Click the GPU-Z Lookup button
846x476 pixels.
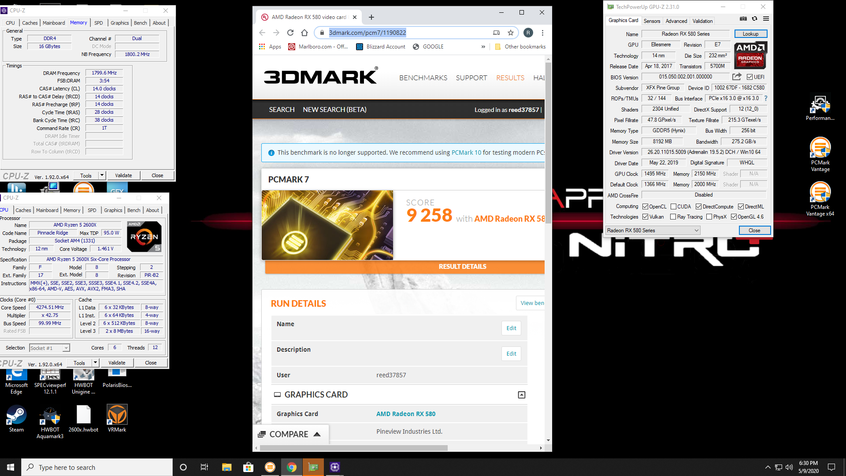[x=750, y=34]
